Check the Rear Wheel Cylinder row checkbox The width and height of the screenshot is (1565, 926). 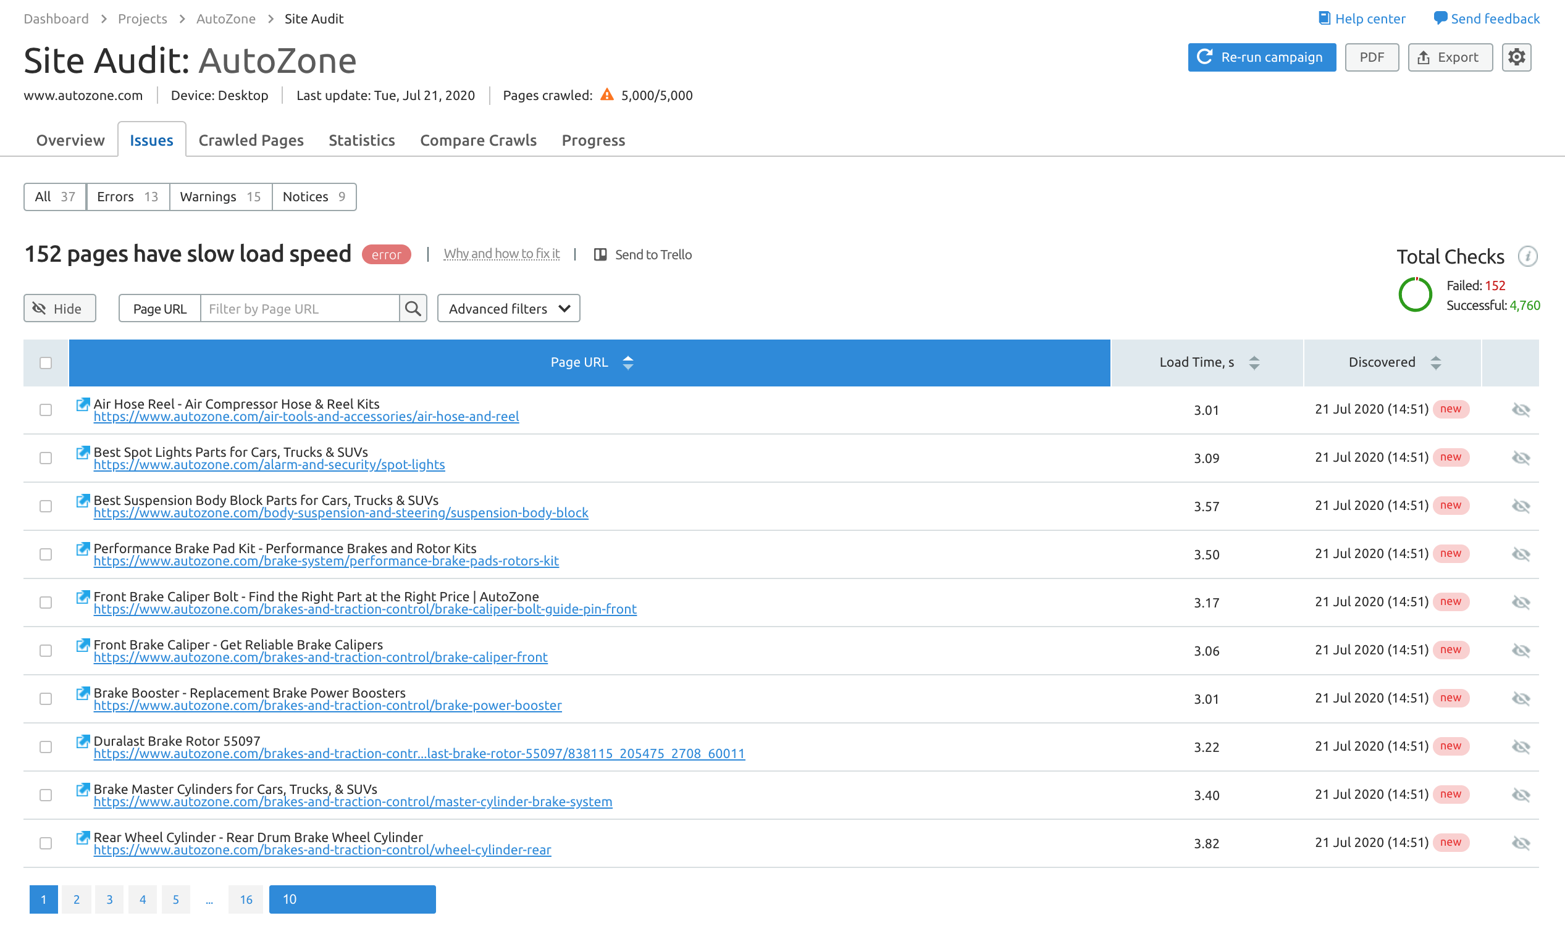tap(46, 843)
